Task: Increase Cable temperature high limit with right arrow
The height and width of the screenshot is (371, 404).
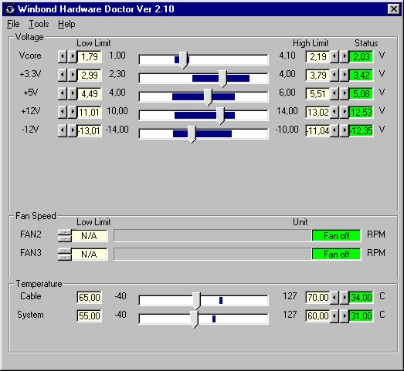Action: [345, 298]
